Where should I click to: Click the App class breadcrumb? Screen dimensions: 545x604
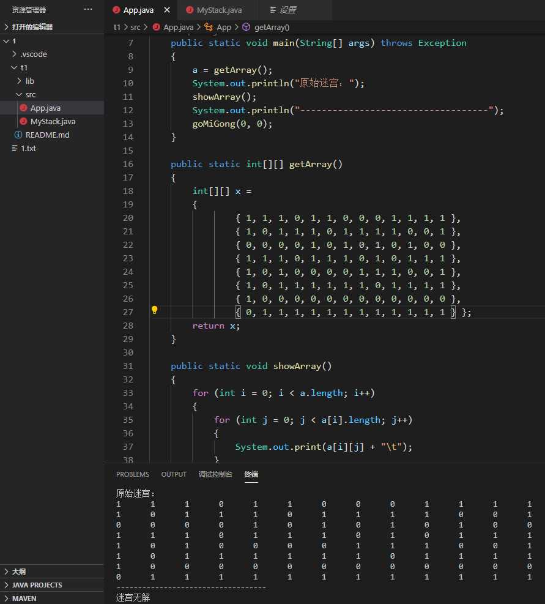coord(224,28)
